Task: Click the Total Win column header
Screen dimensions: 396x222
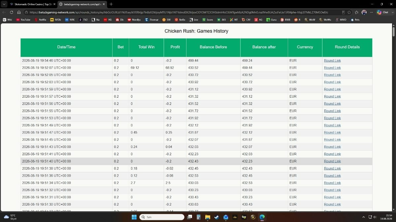Action: [147, 47]
